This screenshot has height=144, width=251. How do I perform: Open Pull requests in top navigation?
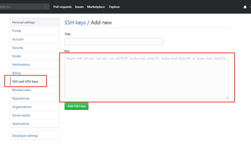click(62, 7)
